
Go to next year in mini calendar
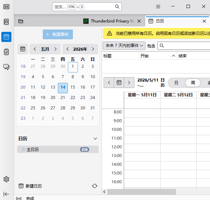(x=93, y=49)
